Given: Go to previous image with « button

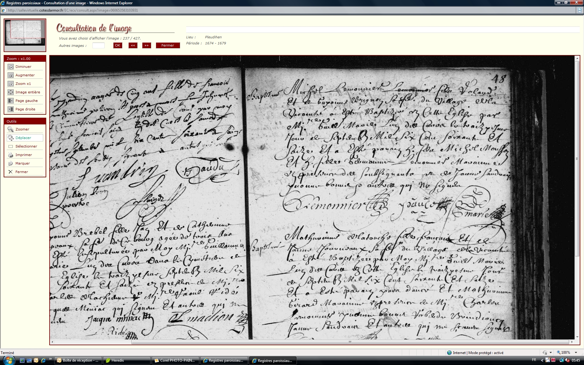Looking at the screenshot, I should click(x=133, y=45).
